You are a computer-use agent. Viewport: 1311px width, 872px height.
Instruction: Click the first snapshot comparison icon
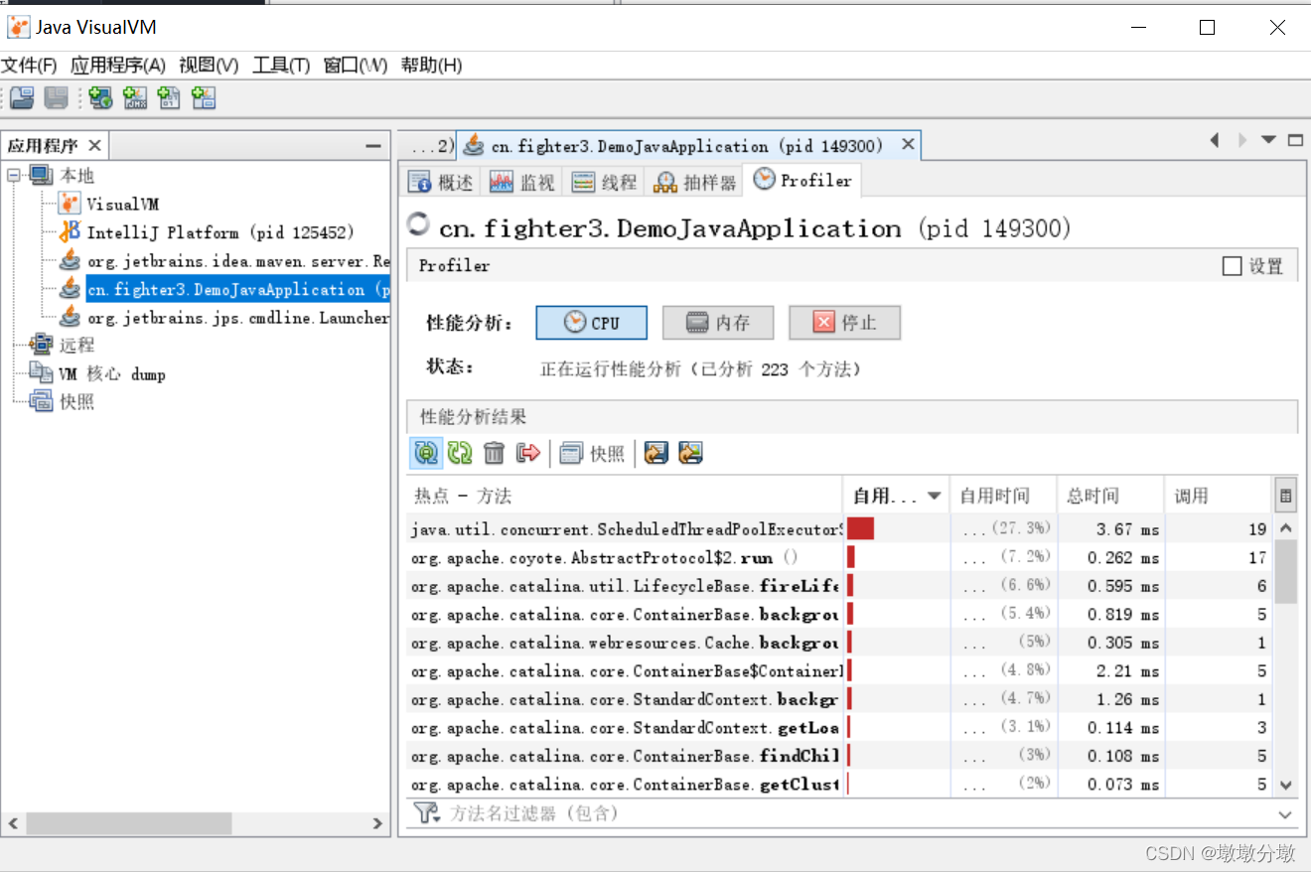tap(655, 453)
